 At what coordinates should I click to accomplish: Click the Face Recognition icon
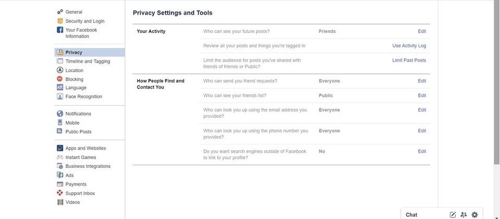click(60, 96)
